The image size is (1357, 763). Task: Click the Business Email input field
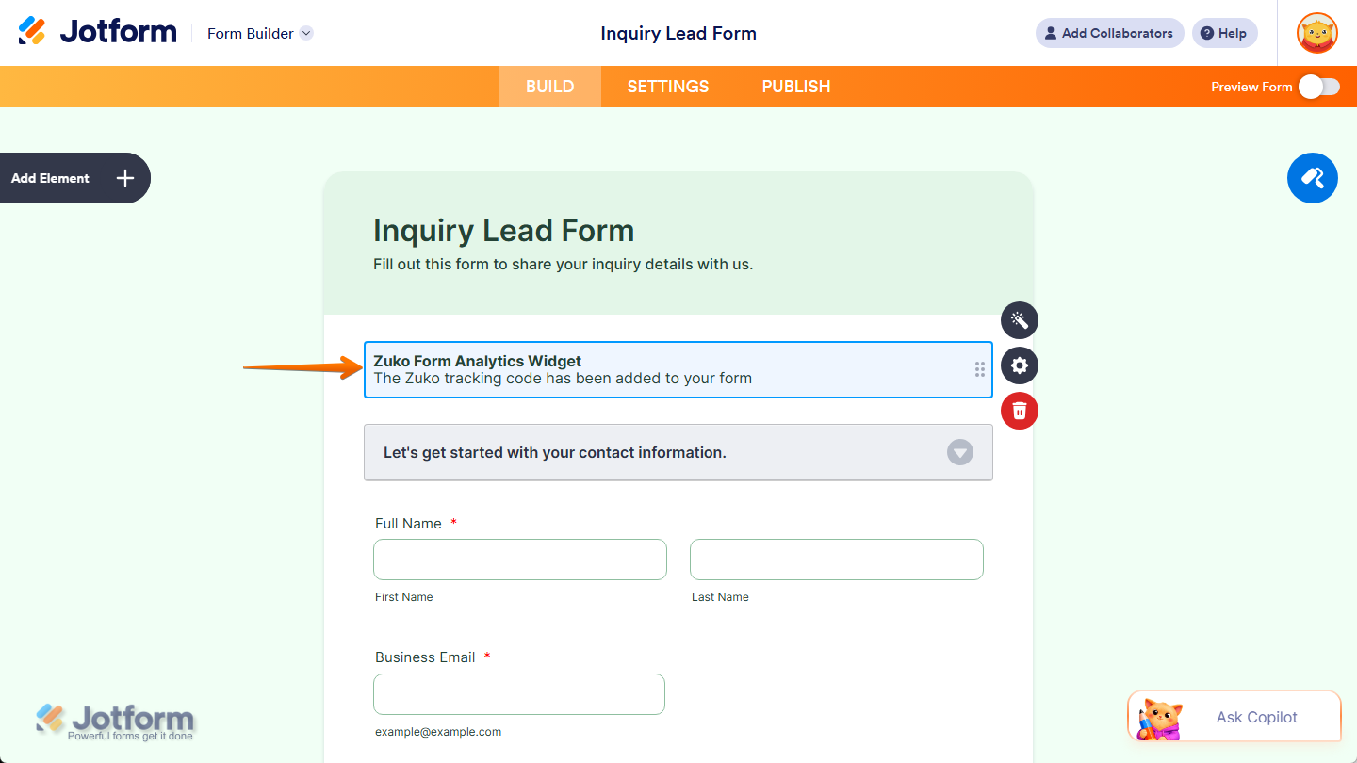click(518, 693)
